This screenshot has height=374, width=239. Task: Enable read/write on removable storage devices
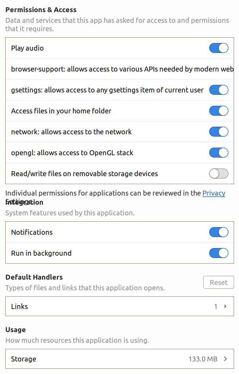click(x=218, y=173)
